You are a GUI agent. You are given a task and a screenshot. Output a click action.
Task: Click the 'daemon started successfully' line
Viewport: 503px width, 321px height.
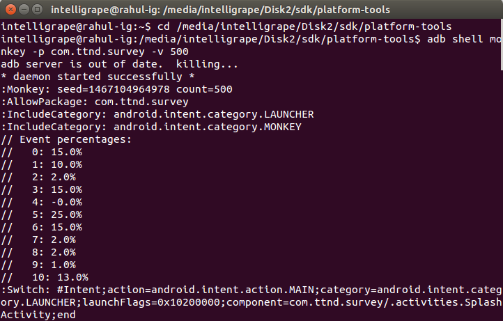98,77
